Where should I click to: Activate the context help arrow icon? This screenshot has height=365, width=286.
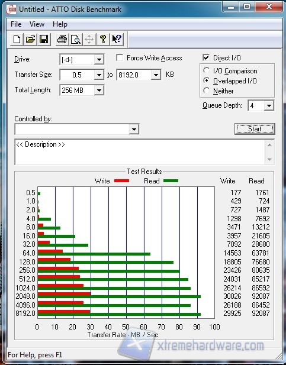click(x=116, y=39)
